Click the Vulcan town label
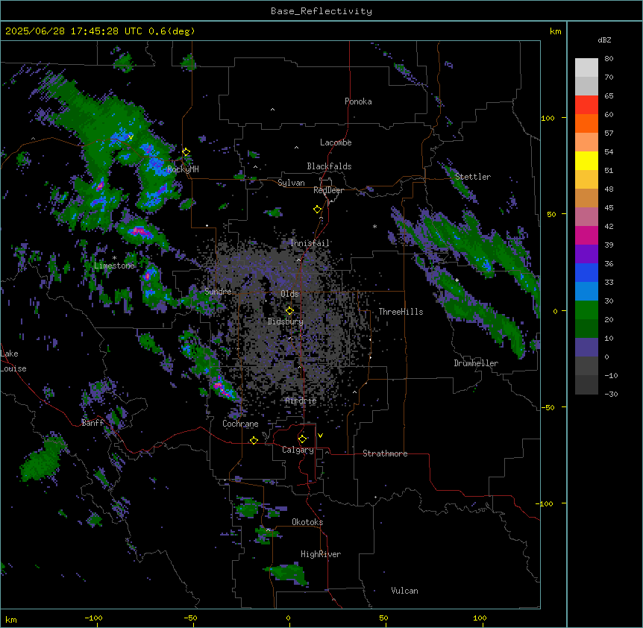643x628 pixels. [405, 591]
